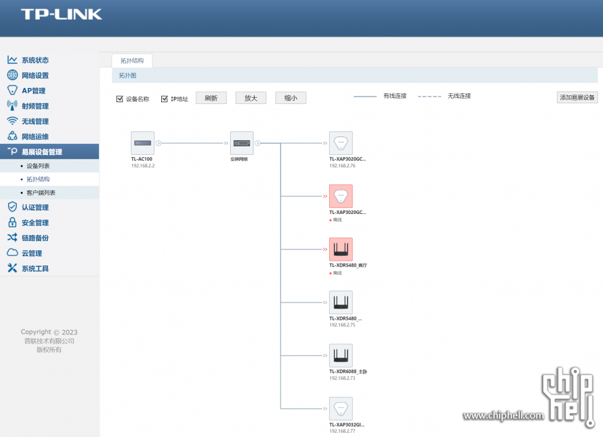Open 云管理 via its cloud icon

(x=12, y=253)
